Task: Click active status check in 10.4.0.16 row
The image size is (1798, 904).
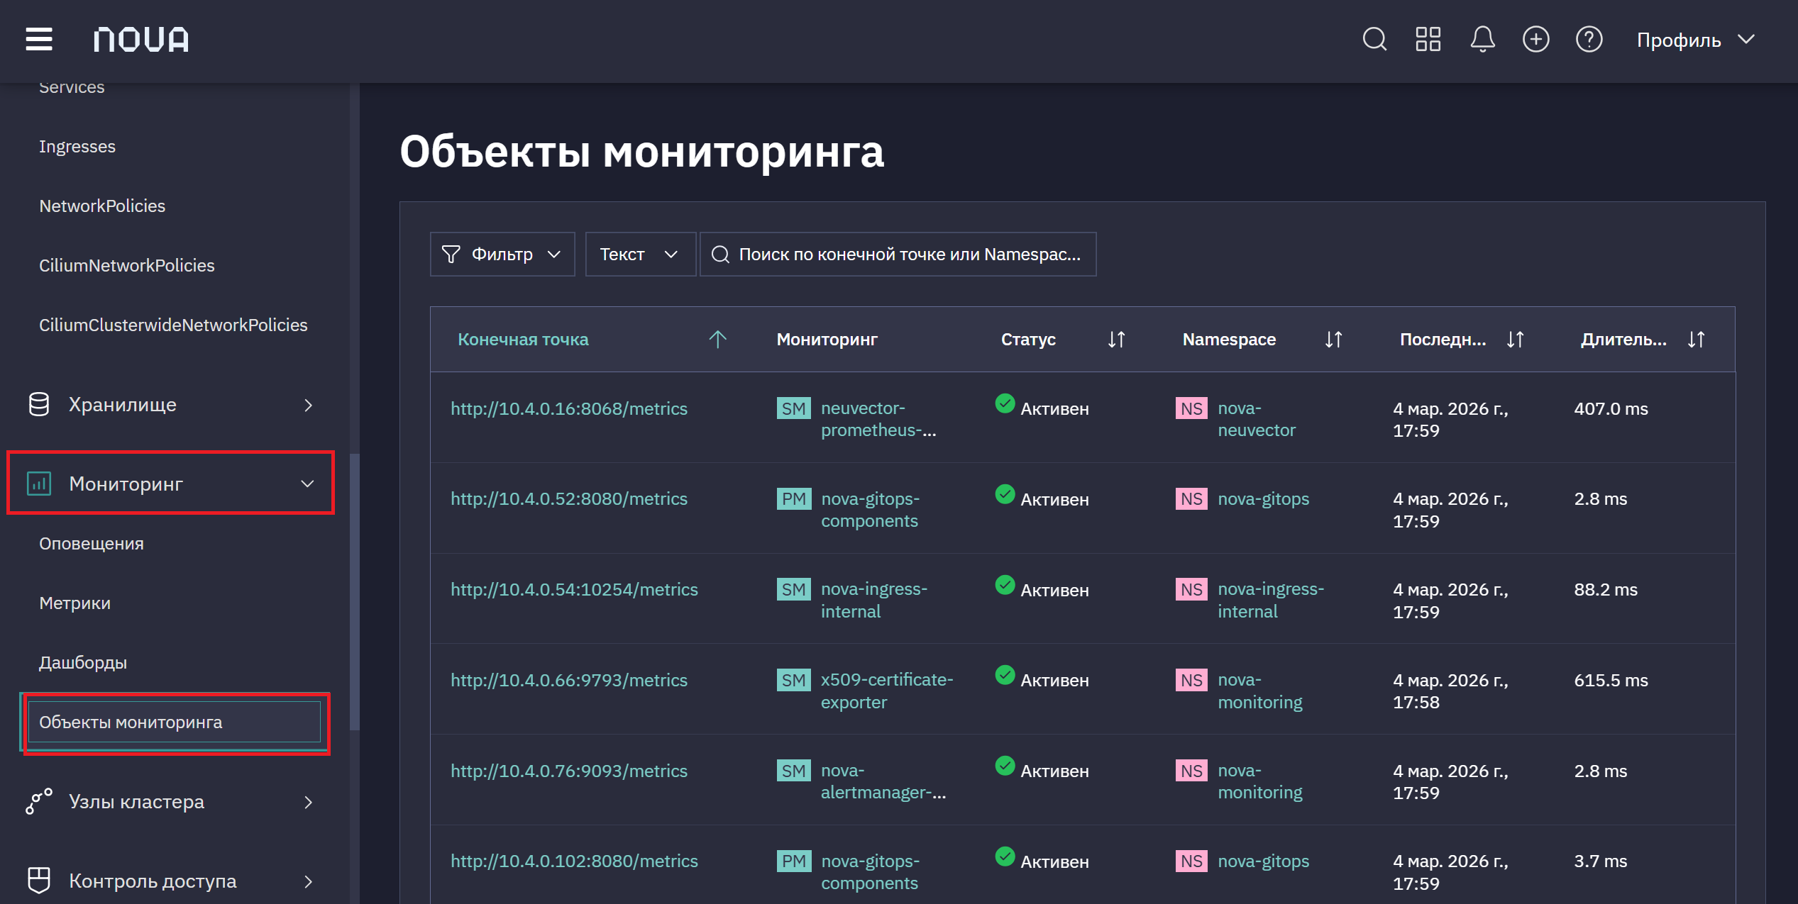Action: point(1005,403)
